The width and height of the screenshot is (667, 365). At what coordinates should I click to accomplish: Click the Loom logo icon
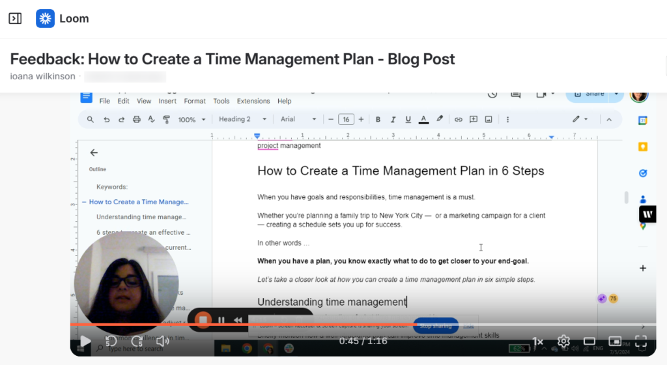coord(45,19)
